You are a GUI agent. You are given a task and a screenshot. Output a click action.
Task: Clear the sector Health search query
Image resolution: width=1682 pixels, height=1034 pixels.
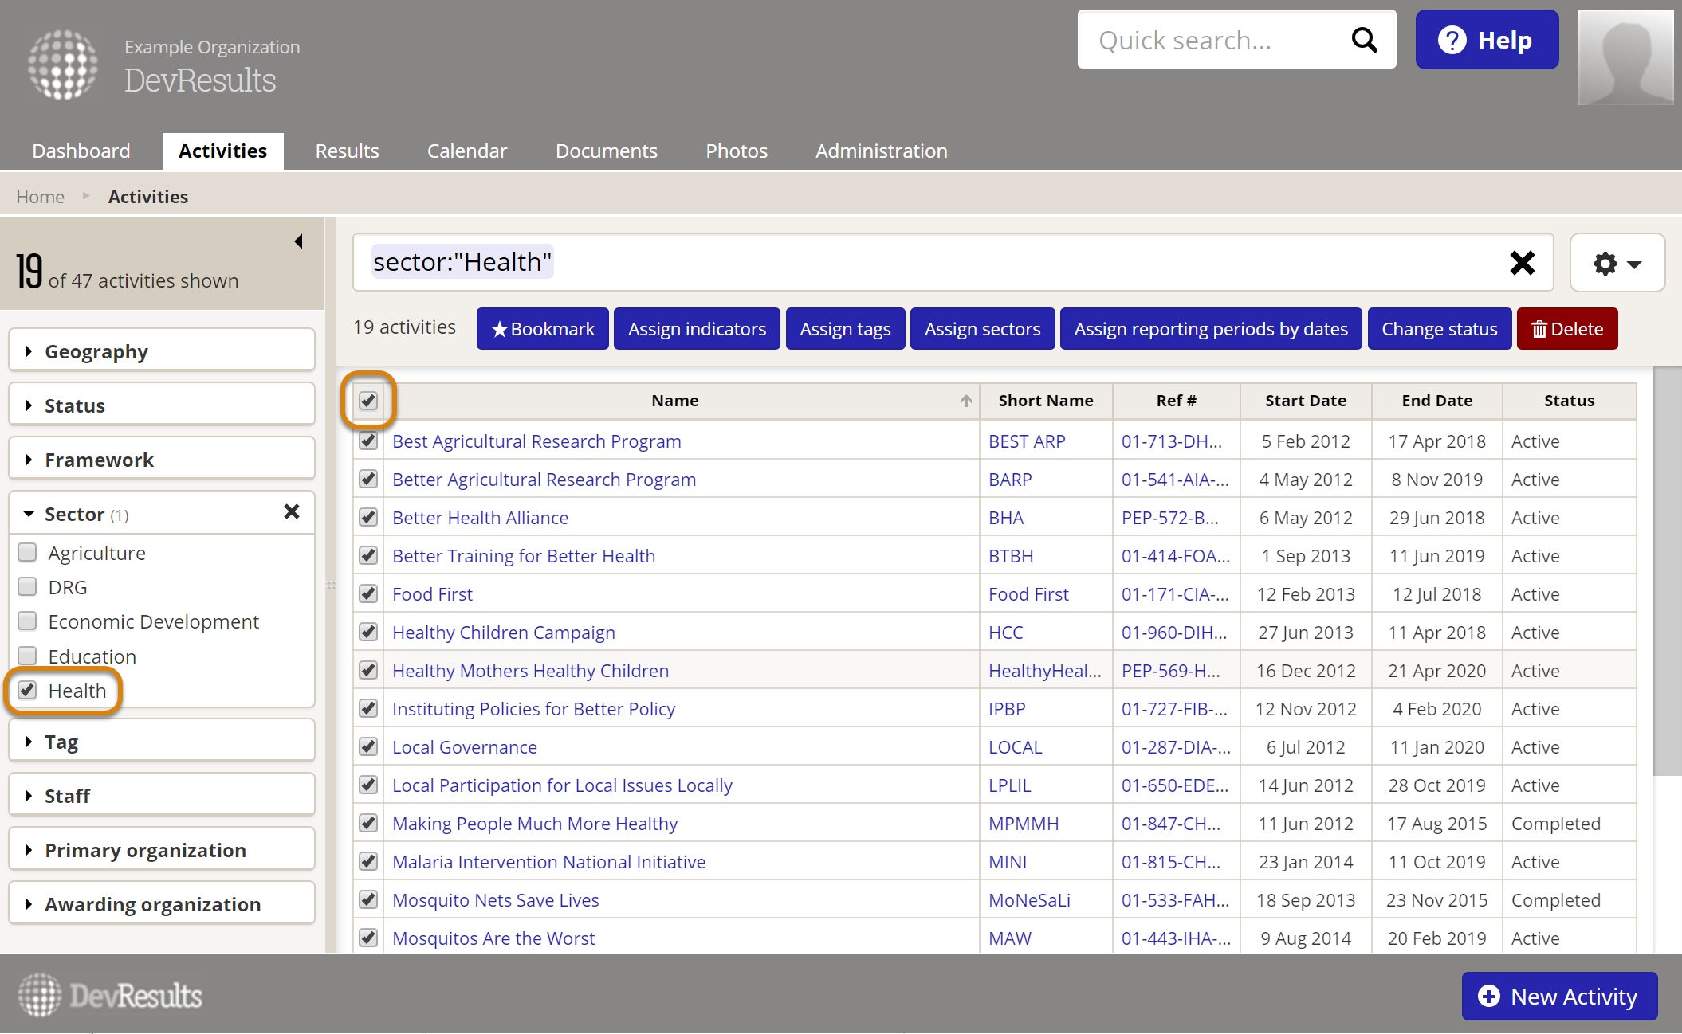(1522, 263)
